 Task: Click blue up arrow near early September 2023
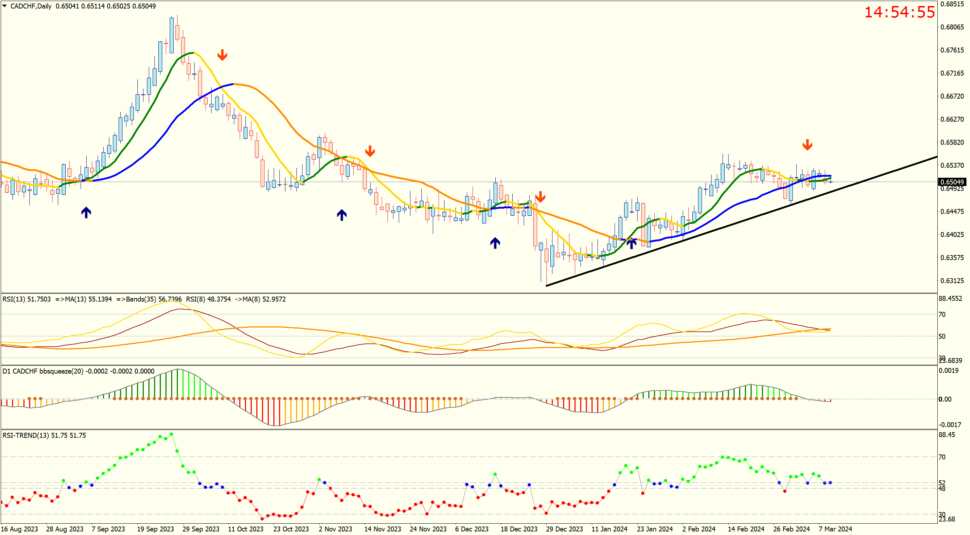(x=86, y=213)
